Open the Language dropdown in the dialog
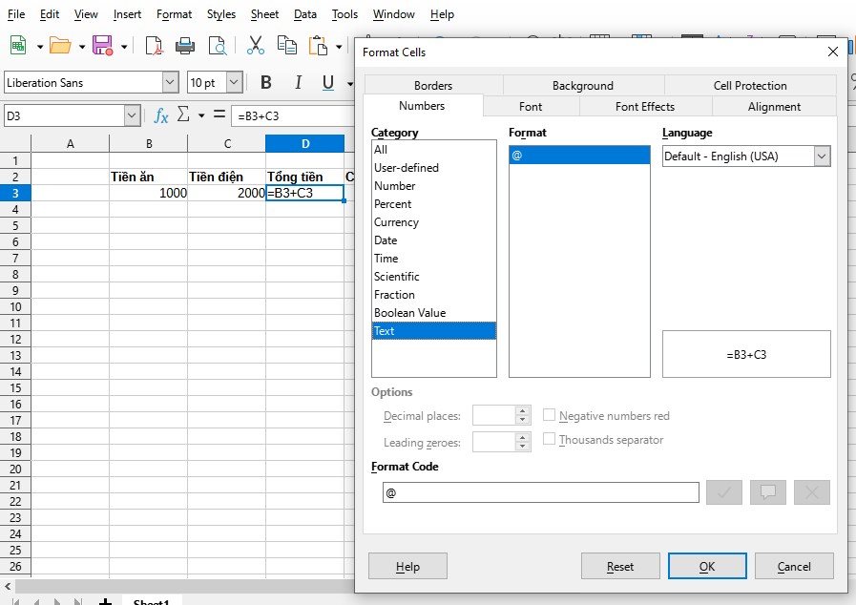The height and width of the screenshot is (605, 856). 819,156
